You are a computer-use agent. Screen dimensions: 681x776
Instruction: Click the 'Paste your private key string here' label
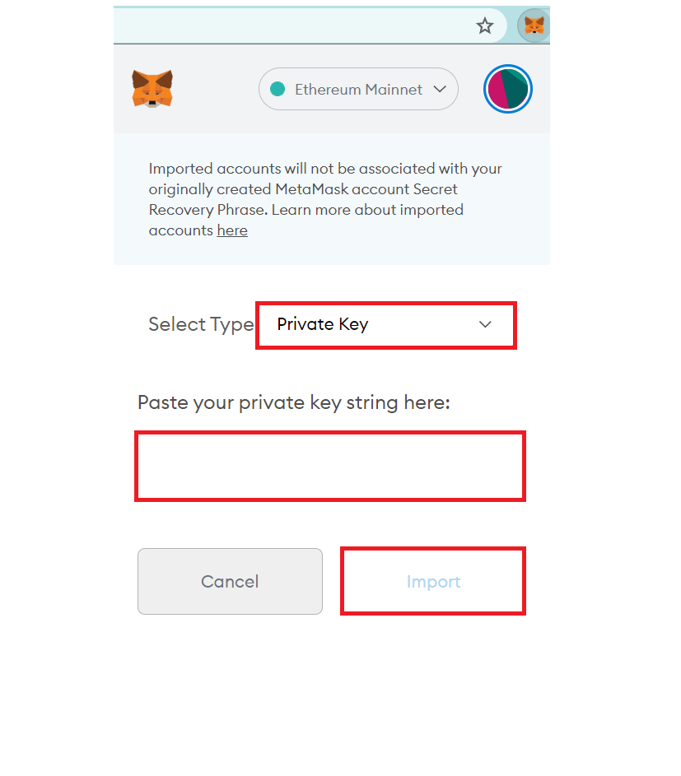point(294,403)
